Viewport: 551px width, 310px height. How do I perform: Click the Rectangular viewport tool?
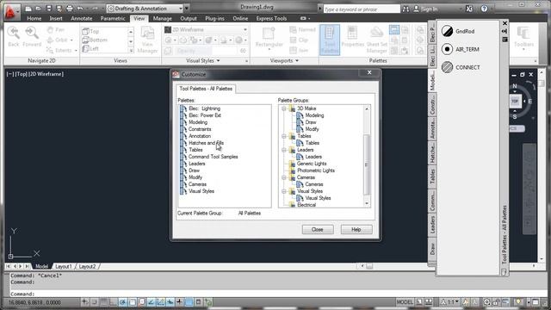click(x=269, y=38)
